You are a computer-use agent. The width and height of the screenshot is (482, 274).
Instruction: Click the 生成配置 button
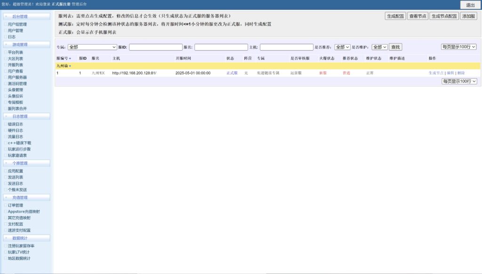(x=394, y=15)
